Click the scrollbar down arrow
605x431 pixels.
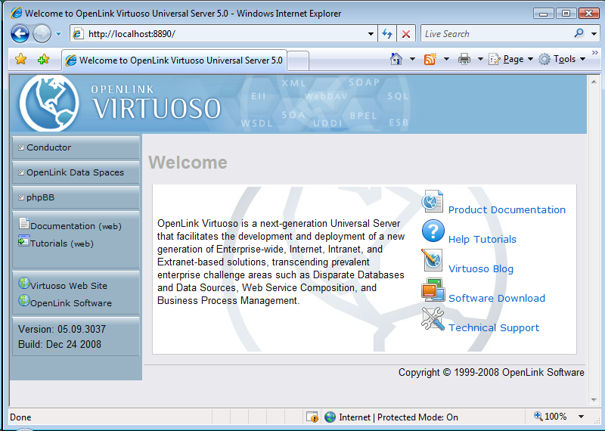tap(594, 400)
